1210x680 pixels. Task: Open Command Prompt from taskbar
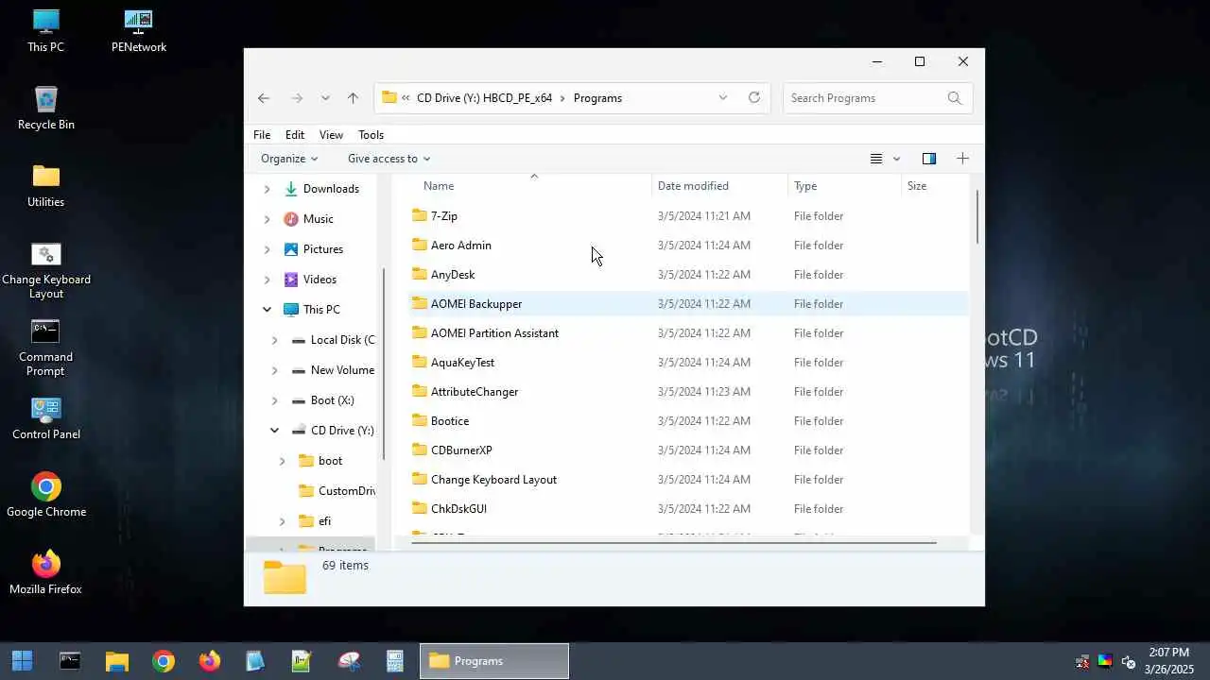(70, 661)
